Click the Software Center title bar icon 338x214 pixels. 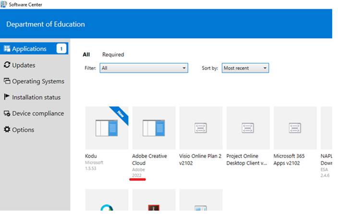(4, 5)
